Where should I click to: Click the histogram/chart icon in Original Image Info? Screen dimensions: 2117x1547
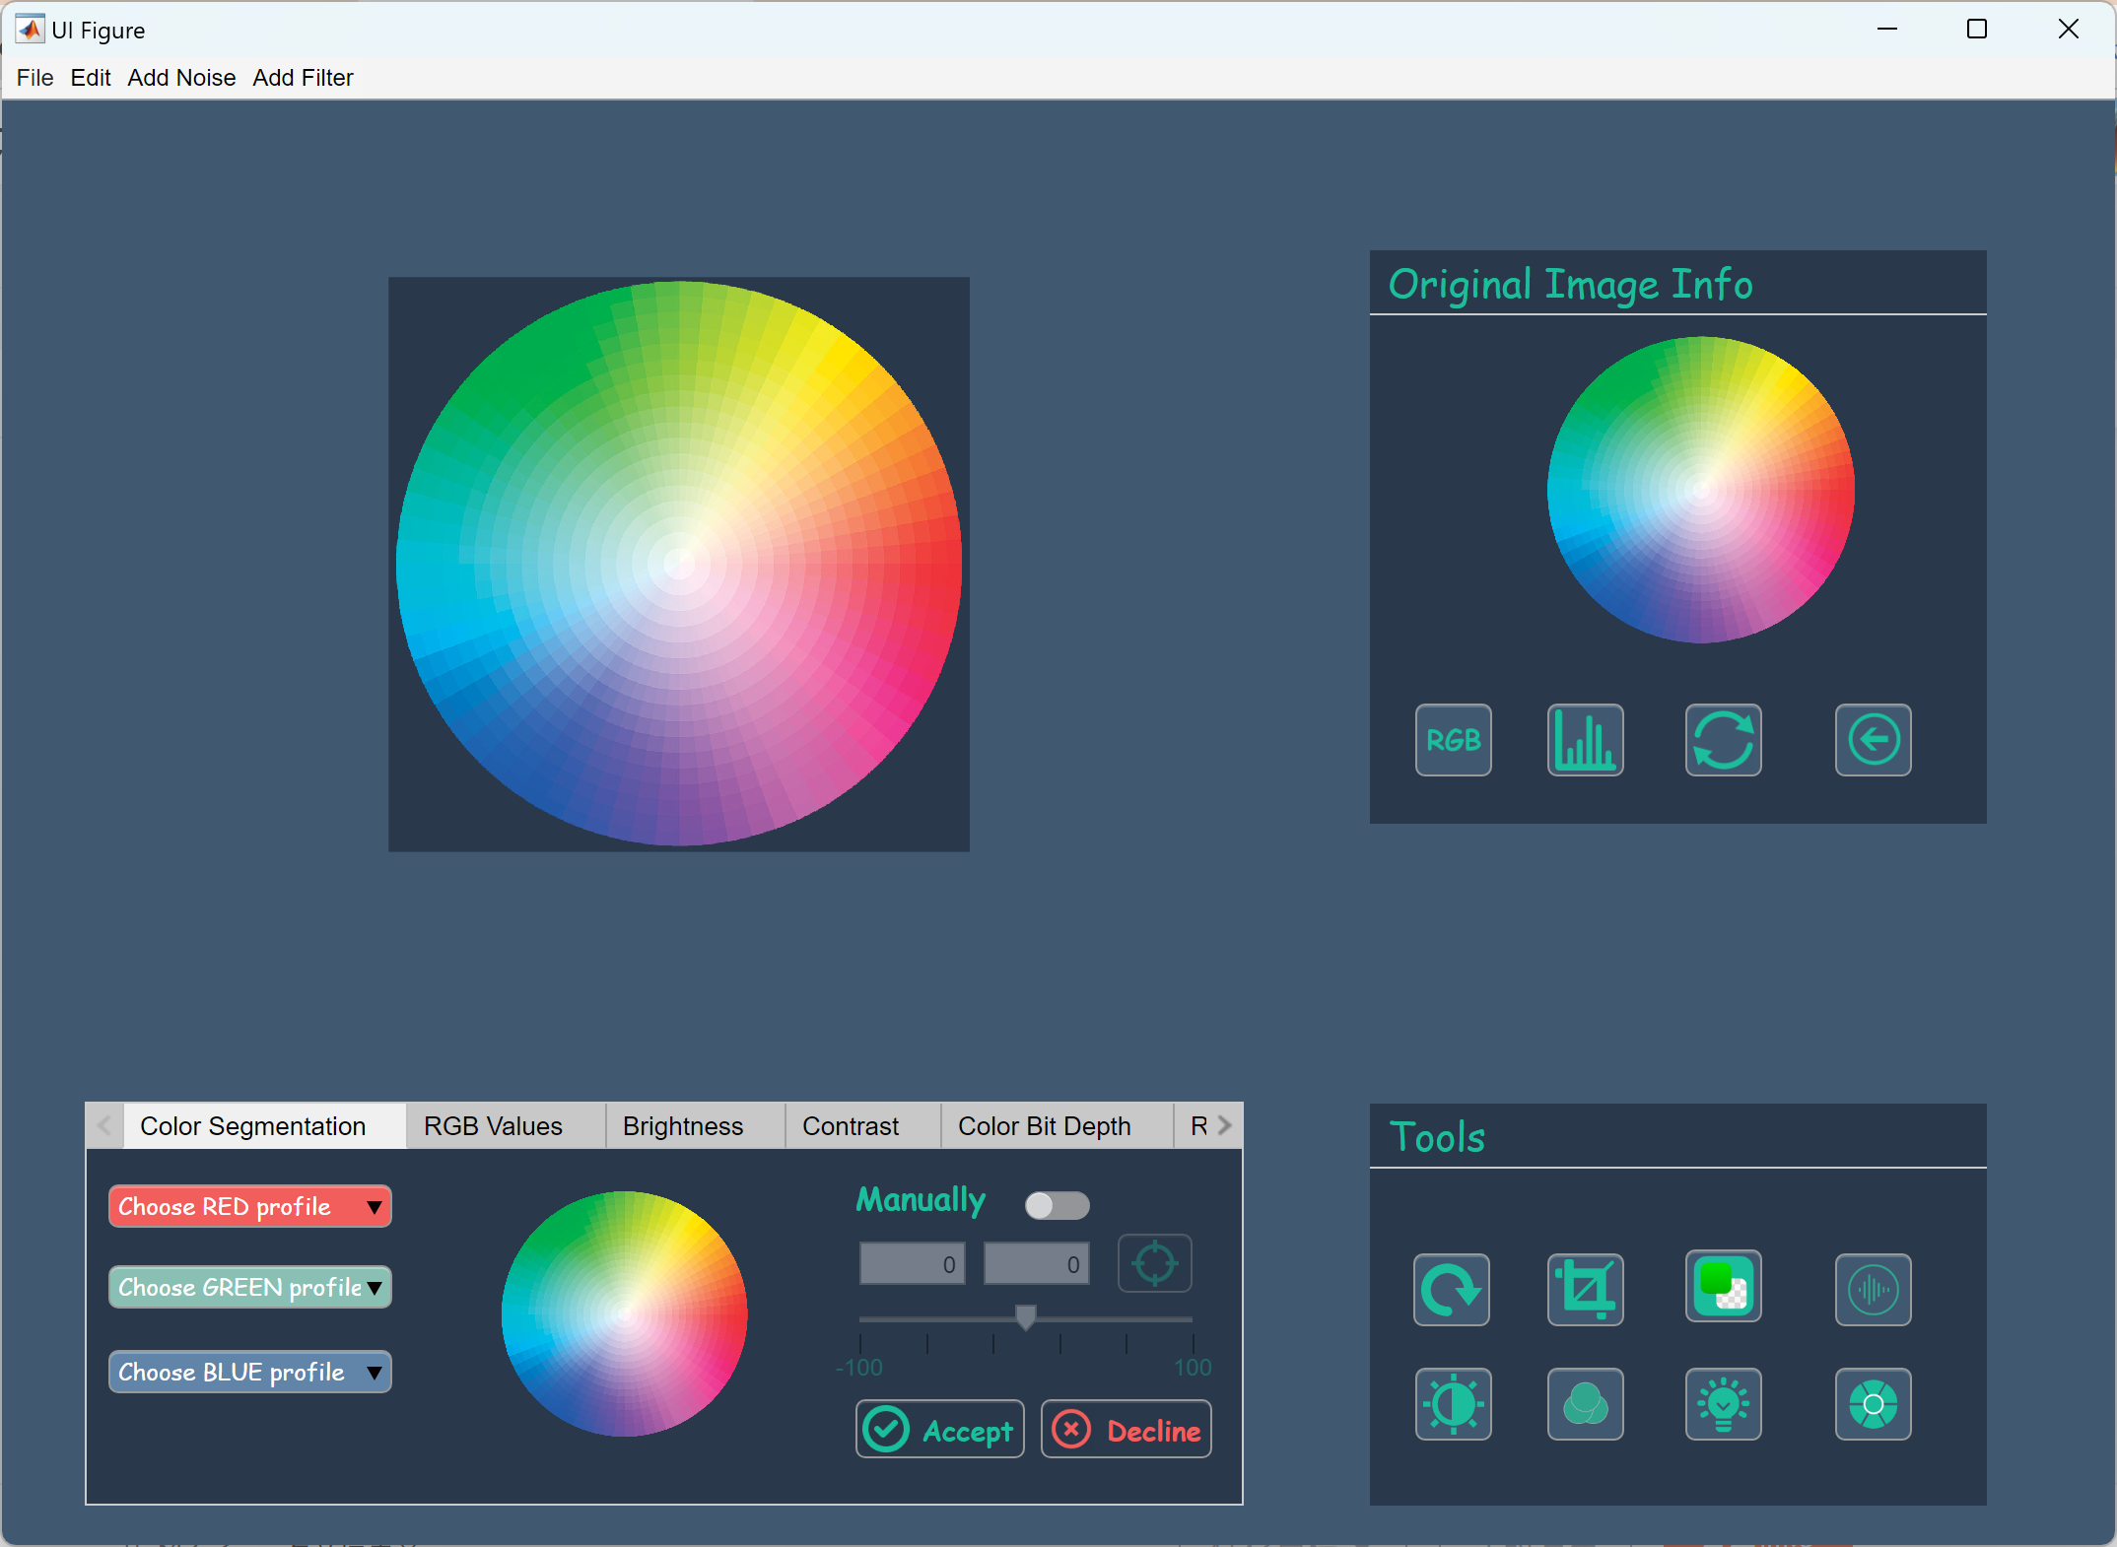click(x=1583, y=740)
